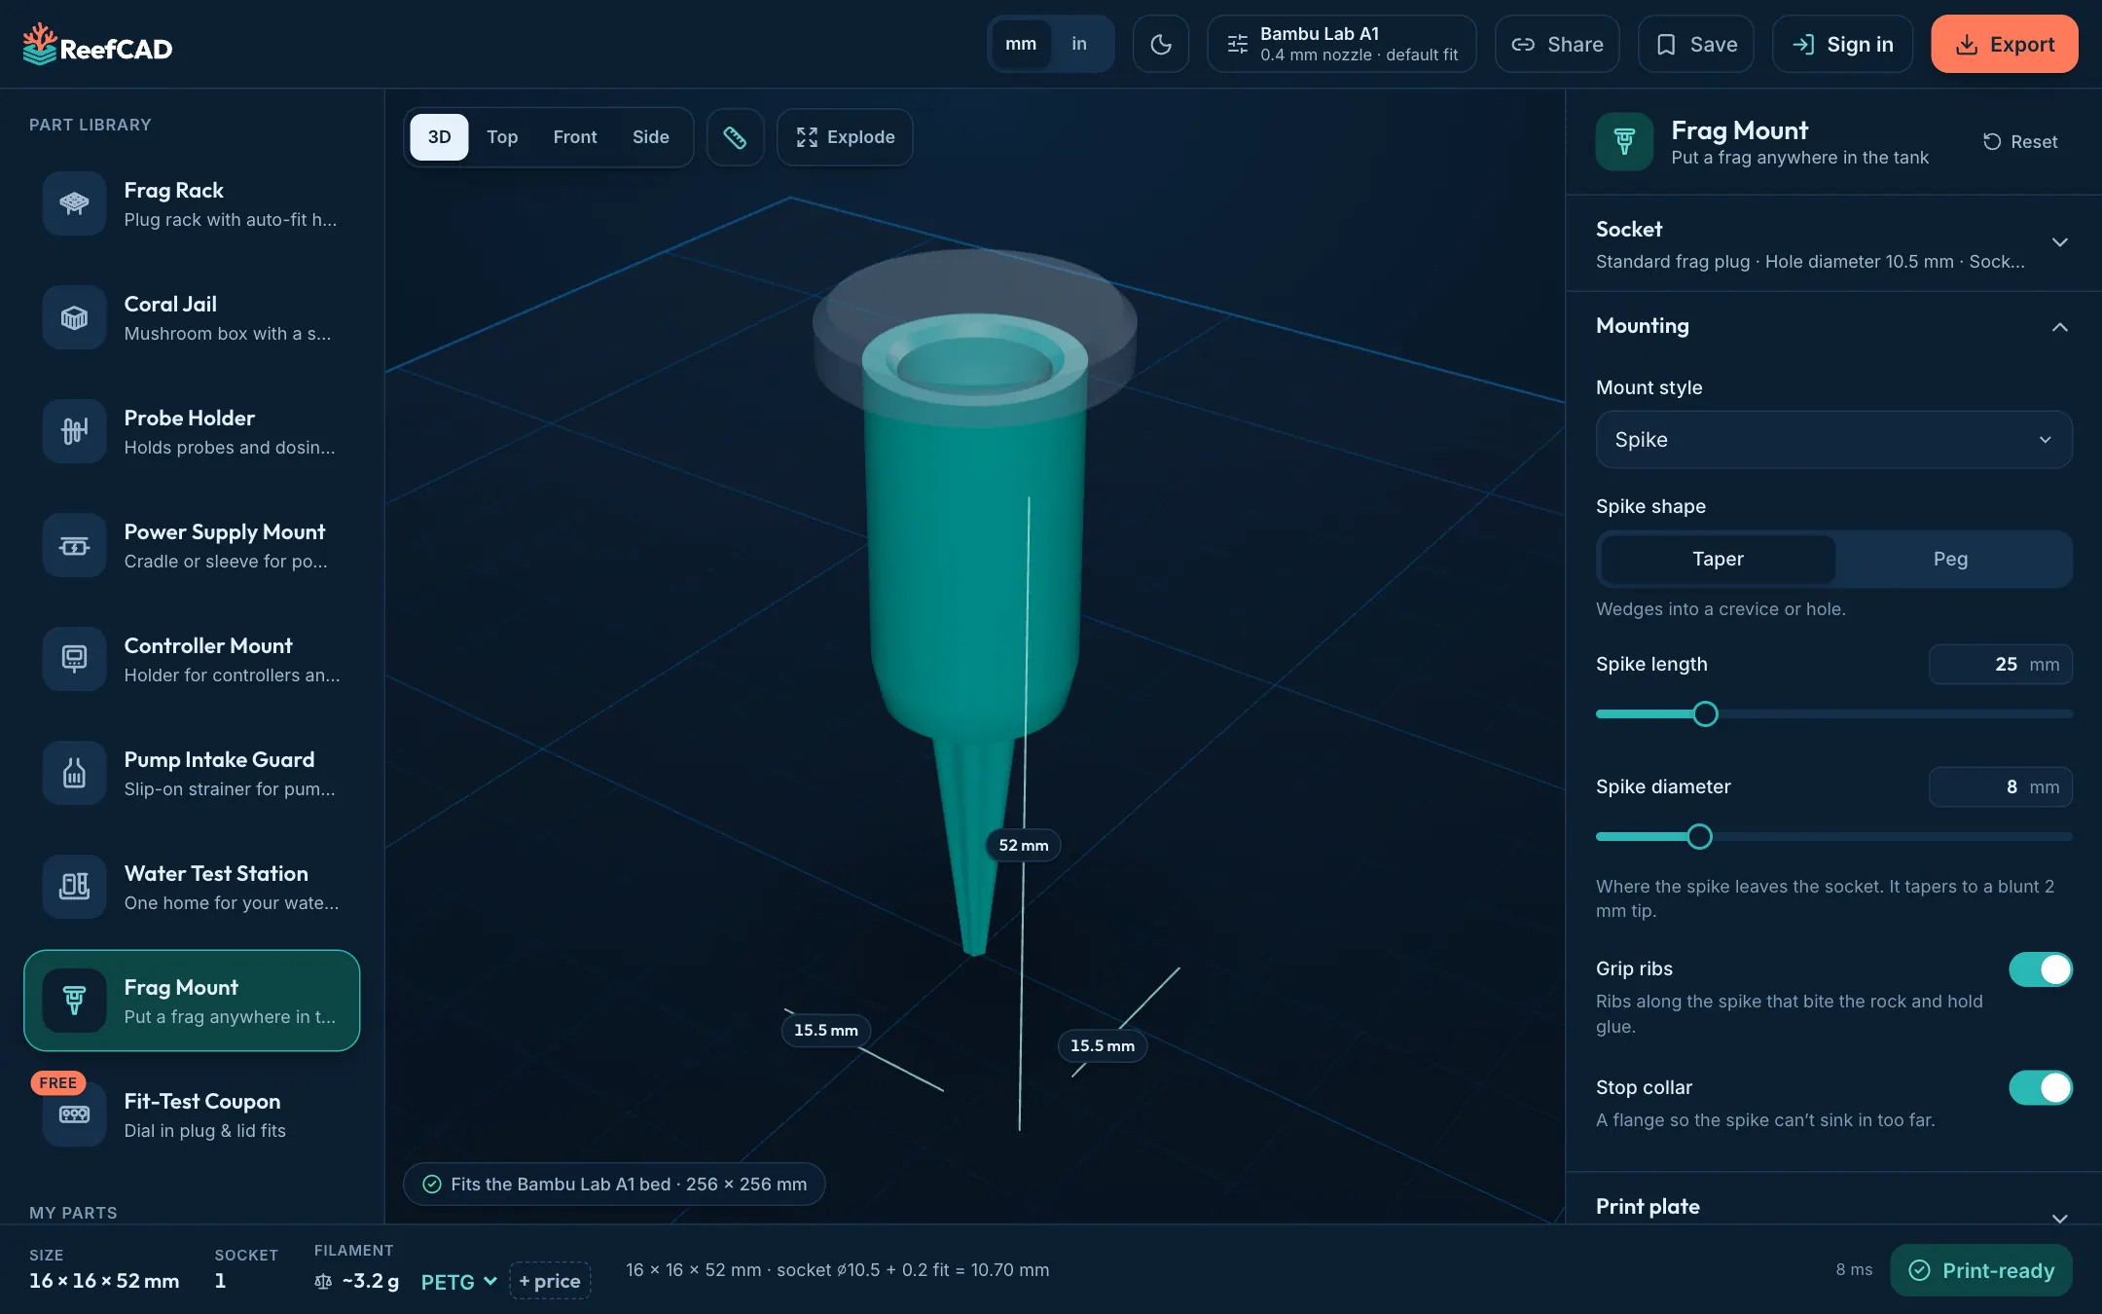Choose Peg spike shape

[x=1950, y=560]
